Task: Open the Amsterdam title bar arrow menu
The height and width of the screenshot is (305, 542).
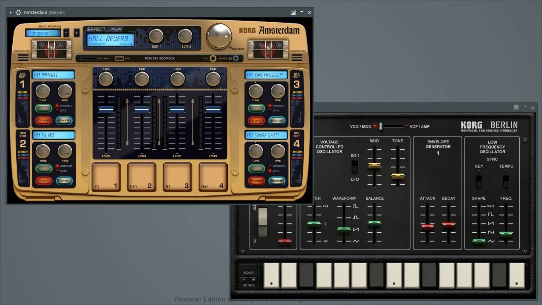Action: (11, 12)
